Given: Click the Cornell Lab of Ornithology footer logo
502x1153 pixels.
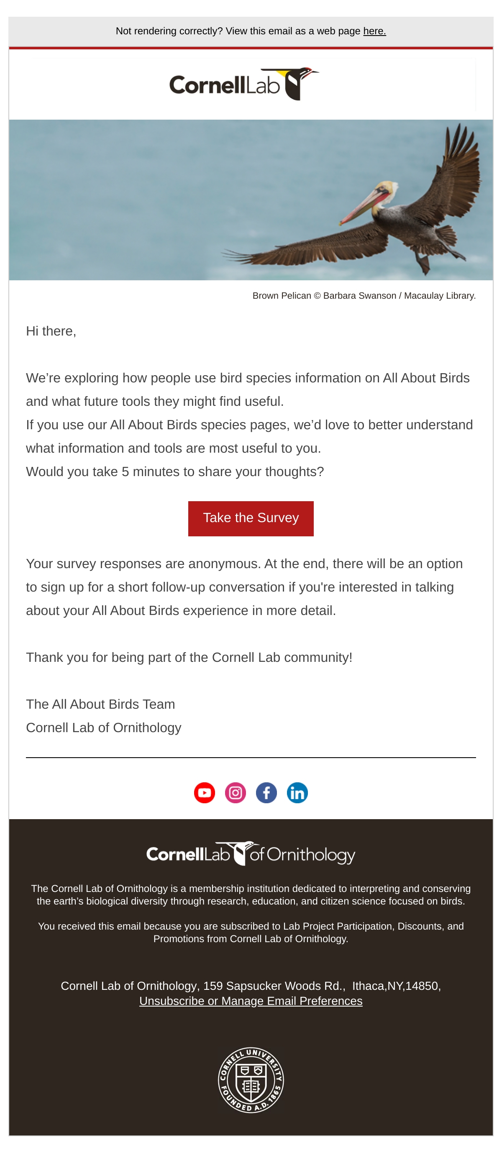Looking at the screenshot, I should (x=251, y=853).
